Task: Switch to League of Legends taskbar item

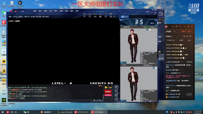Action: click(x=65, y=112)
